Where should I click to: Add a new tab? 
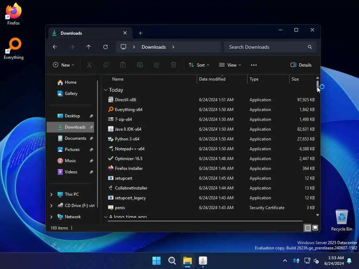140,33
